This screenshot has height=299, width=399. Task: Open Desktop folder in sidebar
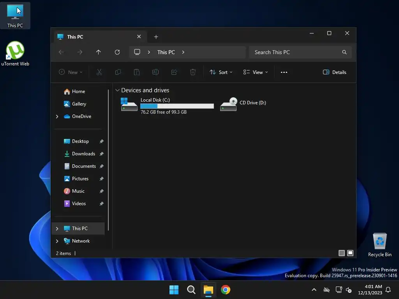tap(76, 141)
